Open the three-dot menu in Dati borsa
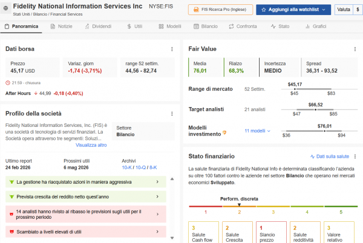 coord(172,48)
